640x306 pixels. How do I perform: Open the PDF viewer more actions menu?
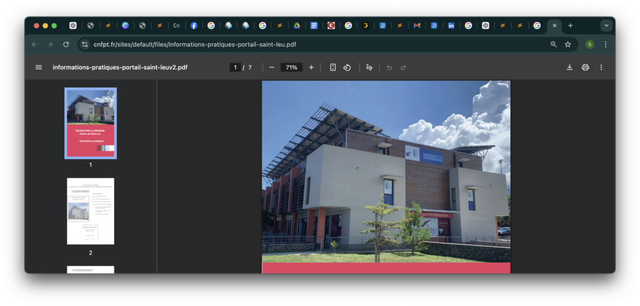(x=601, y=67)
